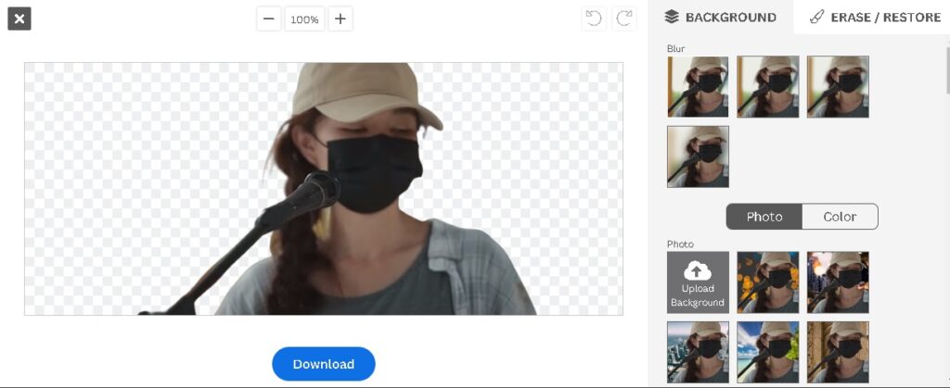Apply the first blur thumbnail with orange edge
This screenshot has width=950, height=388.
click(698, 86)
